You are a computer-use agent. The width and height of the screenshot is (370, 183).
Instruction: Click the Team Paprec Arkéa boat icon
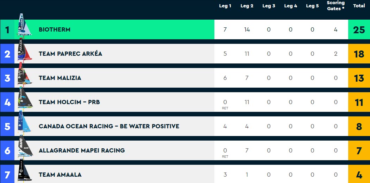pyautogui.click(x=24, y=50)
